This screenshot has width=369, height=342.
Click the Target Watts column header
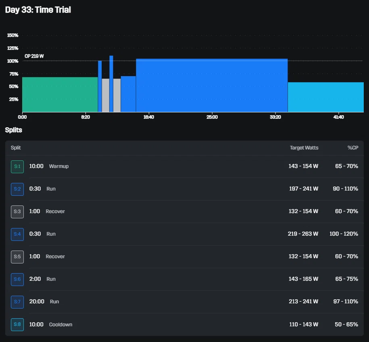point(304,147)
